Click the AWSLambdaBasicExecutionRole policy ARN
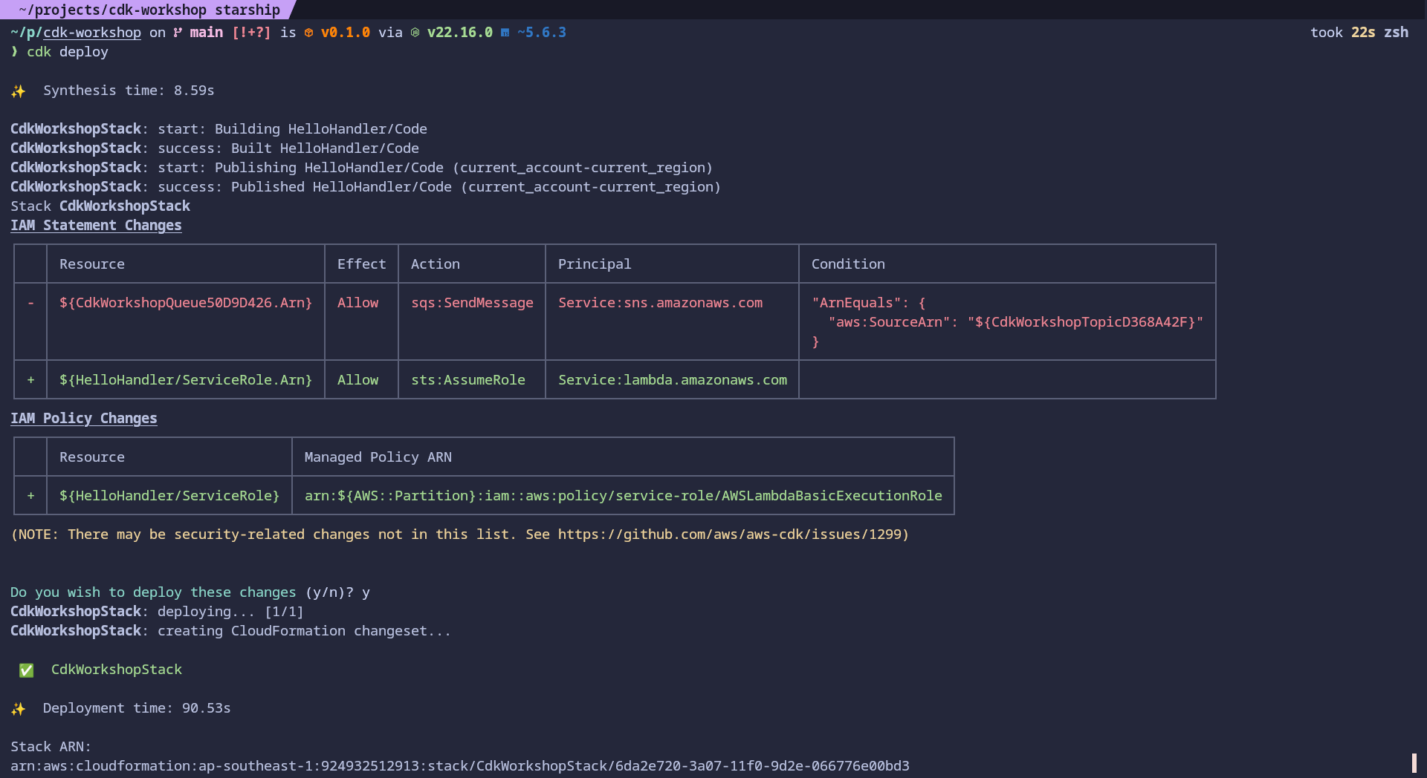Screen dimensions: 1427x778 (x=624, y=496)
